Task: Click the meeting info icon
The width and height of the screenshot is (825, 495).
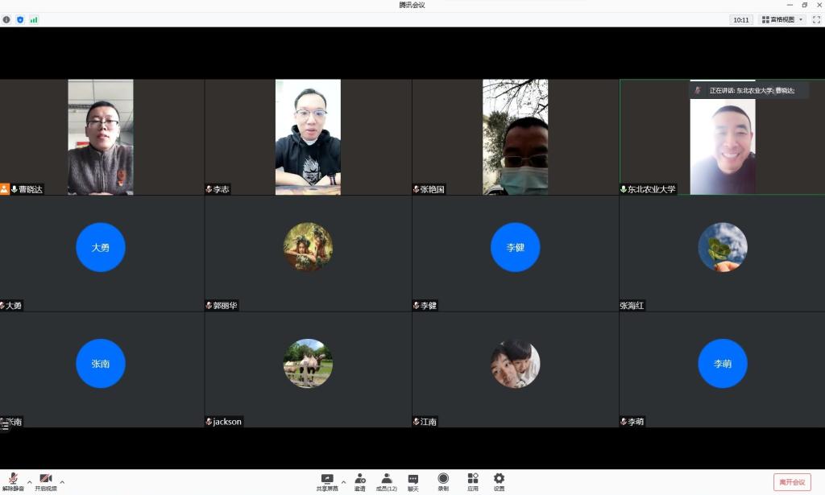Action: click(6, 19)
